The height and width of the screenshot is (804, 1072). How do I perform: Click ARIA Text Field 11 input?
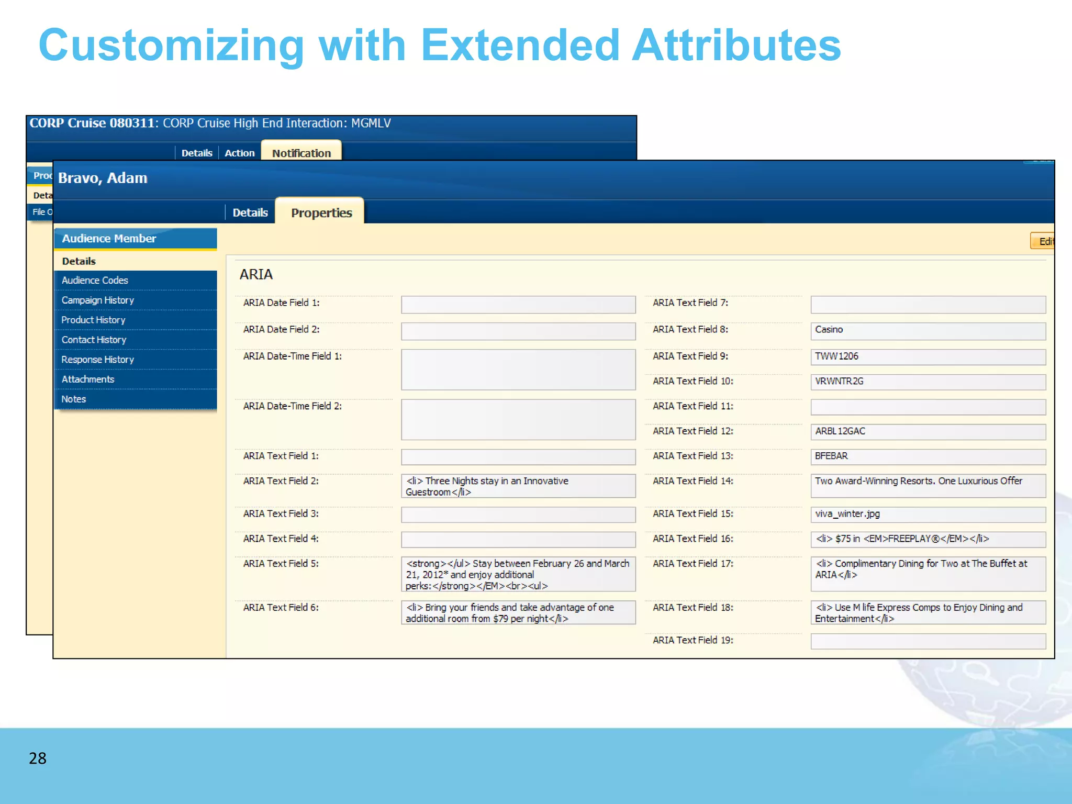click(x=928, y=407)
